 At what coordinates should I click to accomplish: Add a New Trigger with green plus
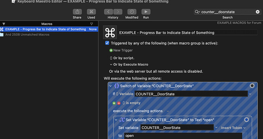(111, 50)
